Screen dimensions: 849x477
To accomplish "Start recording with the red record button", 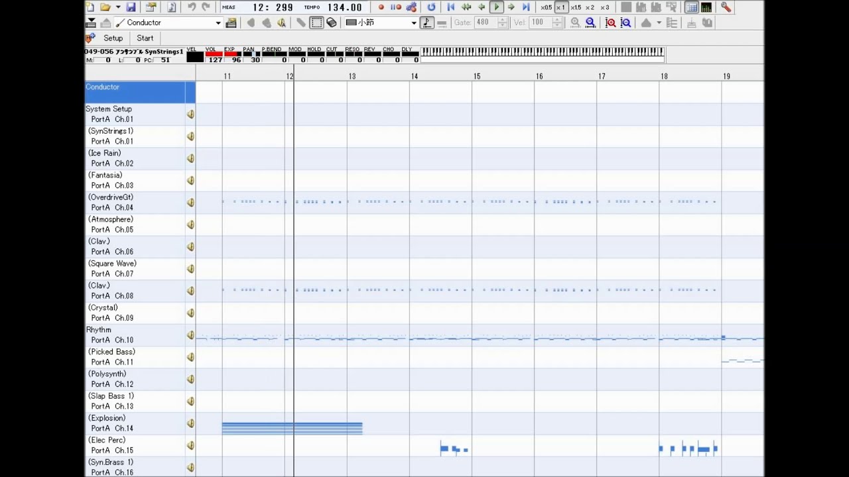I will click(381, 7).
